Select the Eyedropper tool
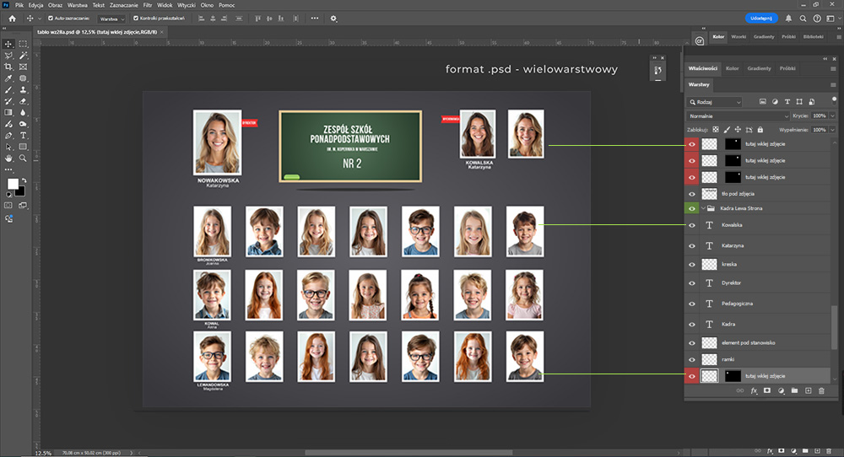 coord(8,78)
